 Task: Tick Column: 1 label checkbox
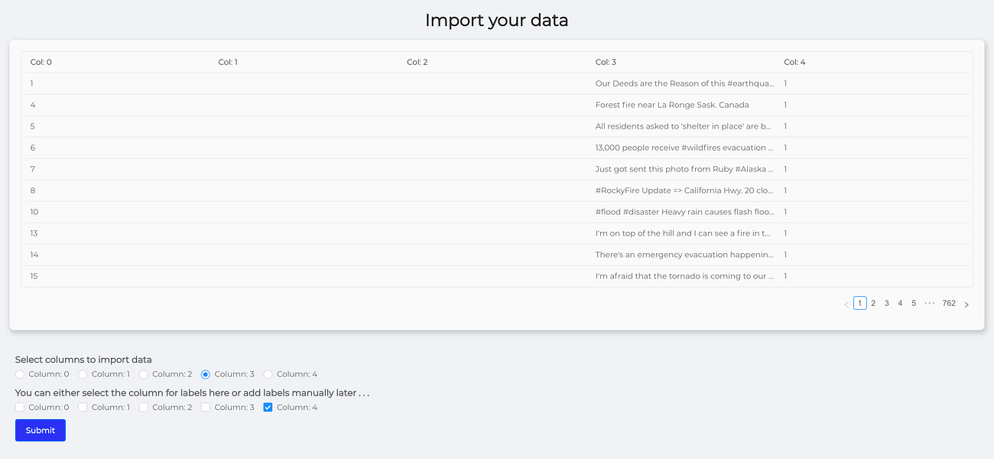83,407
